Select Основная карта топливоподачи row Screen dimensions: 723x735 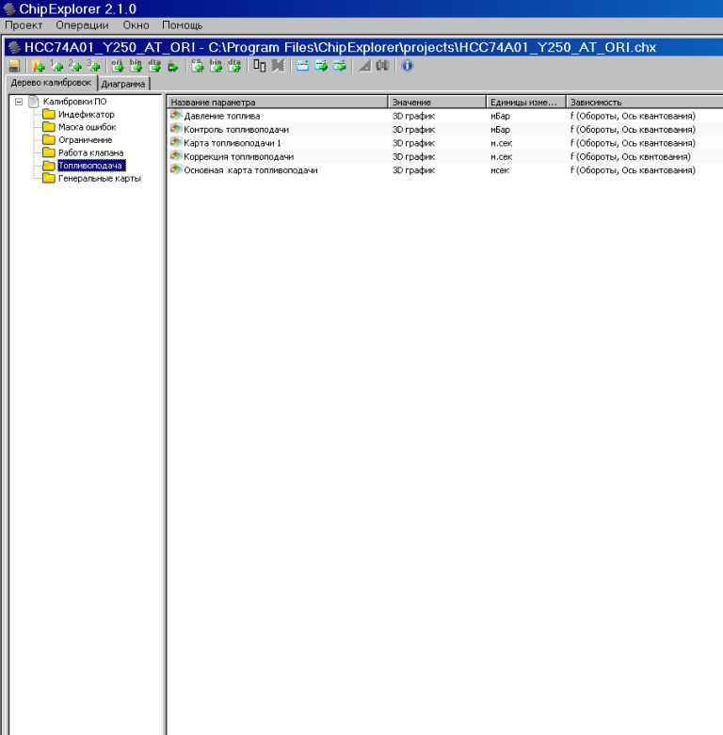(250, 170)
